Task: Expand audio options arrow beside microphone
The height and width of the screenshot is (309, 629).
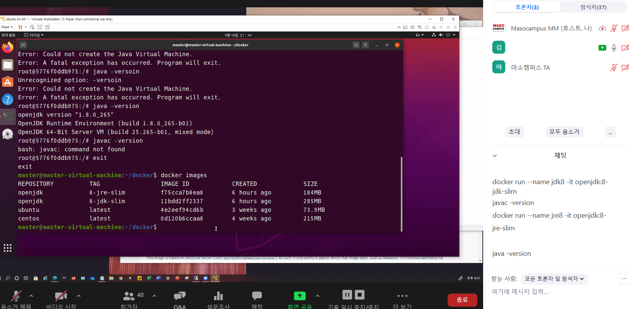Action: (x=31, y=296)
